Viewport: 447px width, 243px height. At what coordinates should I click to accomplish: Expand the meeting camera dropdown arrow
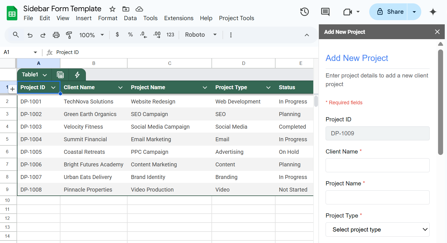point(358,12)
